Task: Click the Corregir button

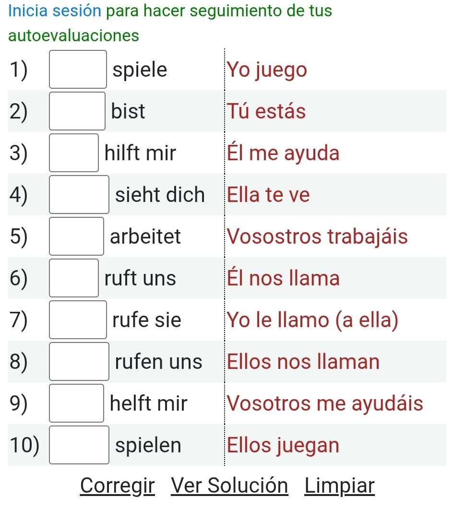Action: click(x=118, y=485)
